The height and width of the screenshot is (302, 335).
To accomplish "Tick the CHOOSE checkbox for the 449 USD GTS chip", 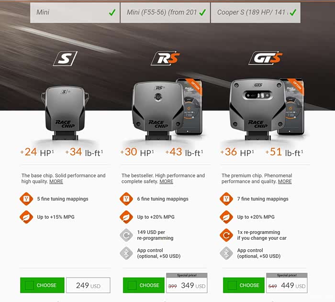I will coord(232,285).
